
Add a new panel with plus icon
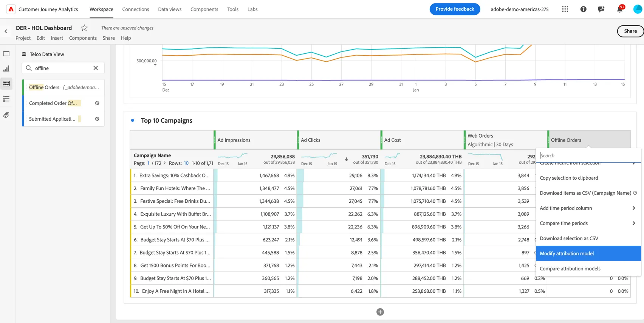[x=380, y=312]
